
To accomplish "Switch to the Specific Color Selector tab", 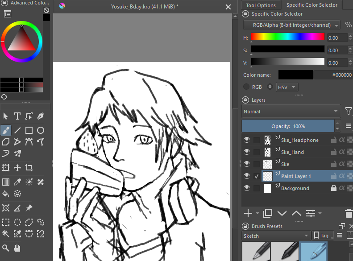I will pos(312,5).
